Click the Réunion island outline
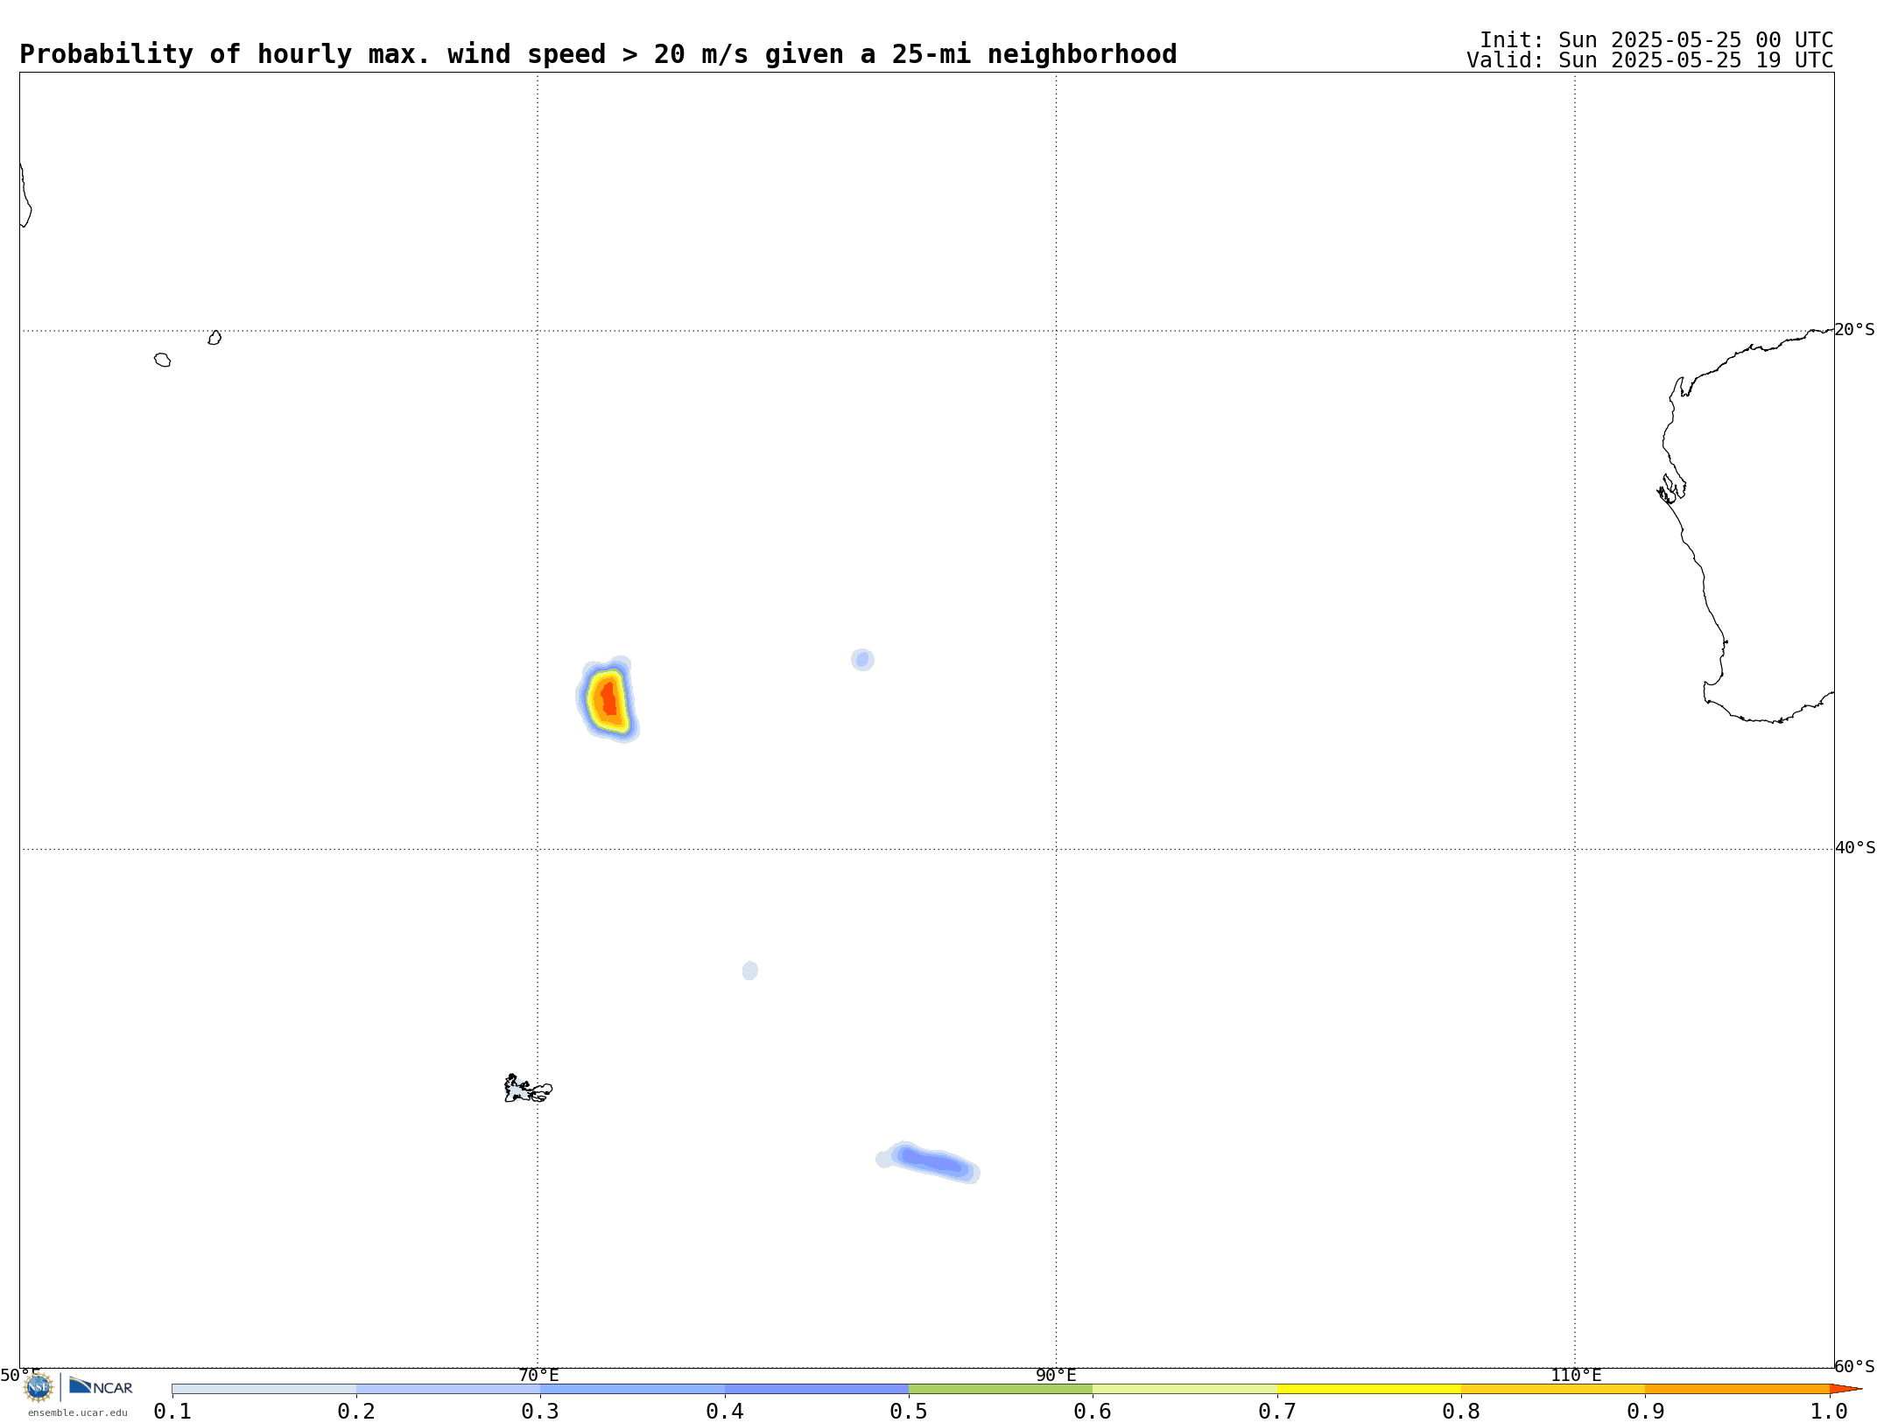 coord(163,360)
